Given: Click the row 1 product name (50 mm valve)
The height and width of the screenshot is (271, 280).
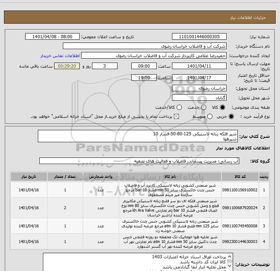Looking at the screenshot, I should click(x=170, y=190).
